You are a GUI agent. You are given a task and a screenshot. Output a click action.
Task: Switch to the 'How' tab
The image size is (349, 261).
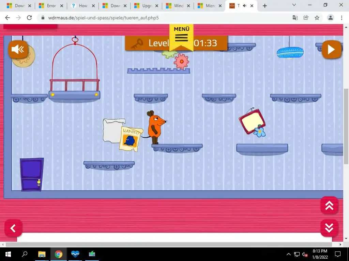[83, 6]
